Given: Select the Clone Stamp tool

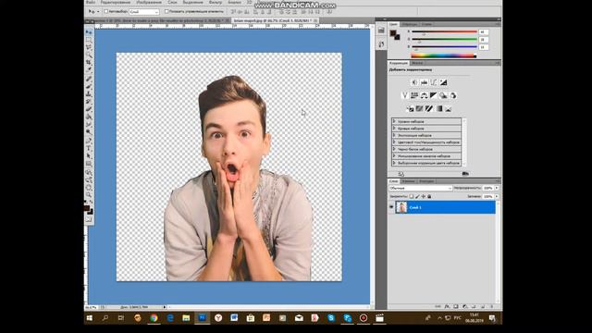Looking at the screenshot, I should pyautogui.click(x=89, y=93).
